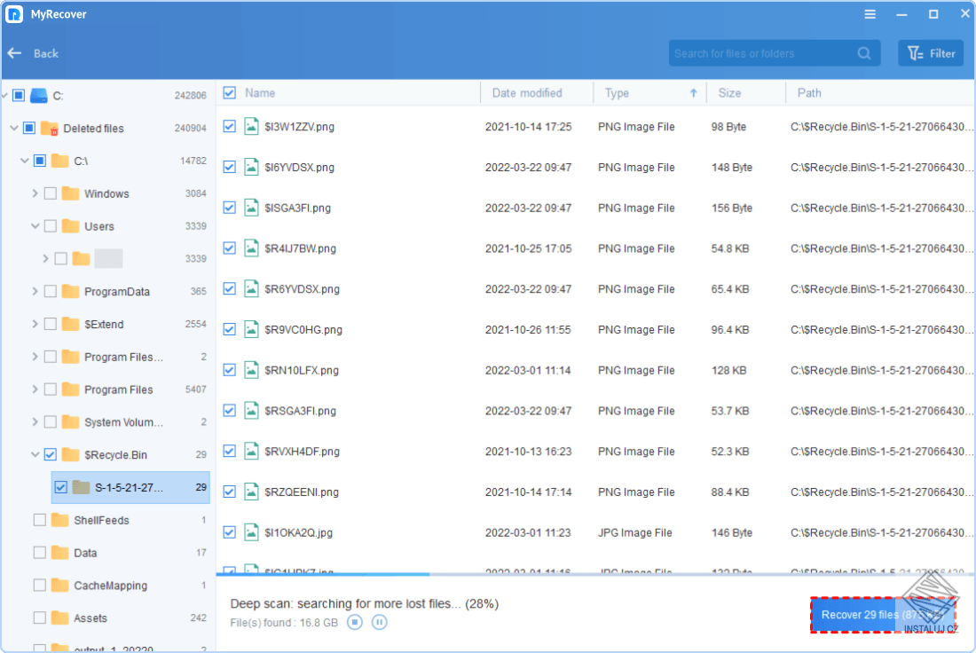Uncheck the $Recycle.Bin folder checkbox

50,454
